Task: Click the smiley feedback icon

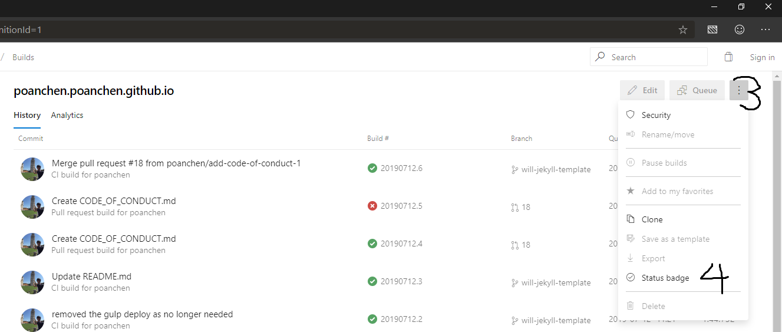Action: 739,29
